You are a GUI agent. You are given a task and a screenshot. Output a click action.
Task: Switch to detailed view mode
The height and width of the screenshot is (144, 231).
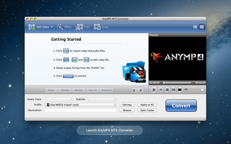(202, 27)
